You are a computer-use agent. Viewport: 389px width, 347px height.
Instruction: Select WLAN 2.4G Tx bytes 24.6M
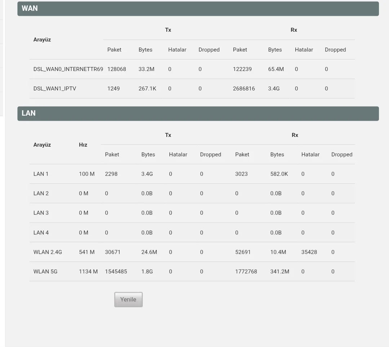pyautogui.click(x=149, y=252)
